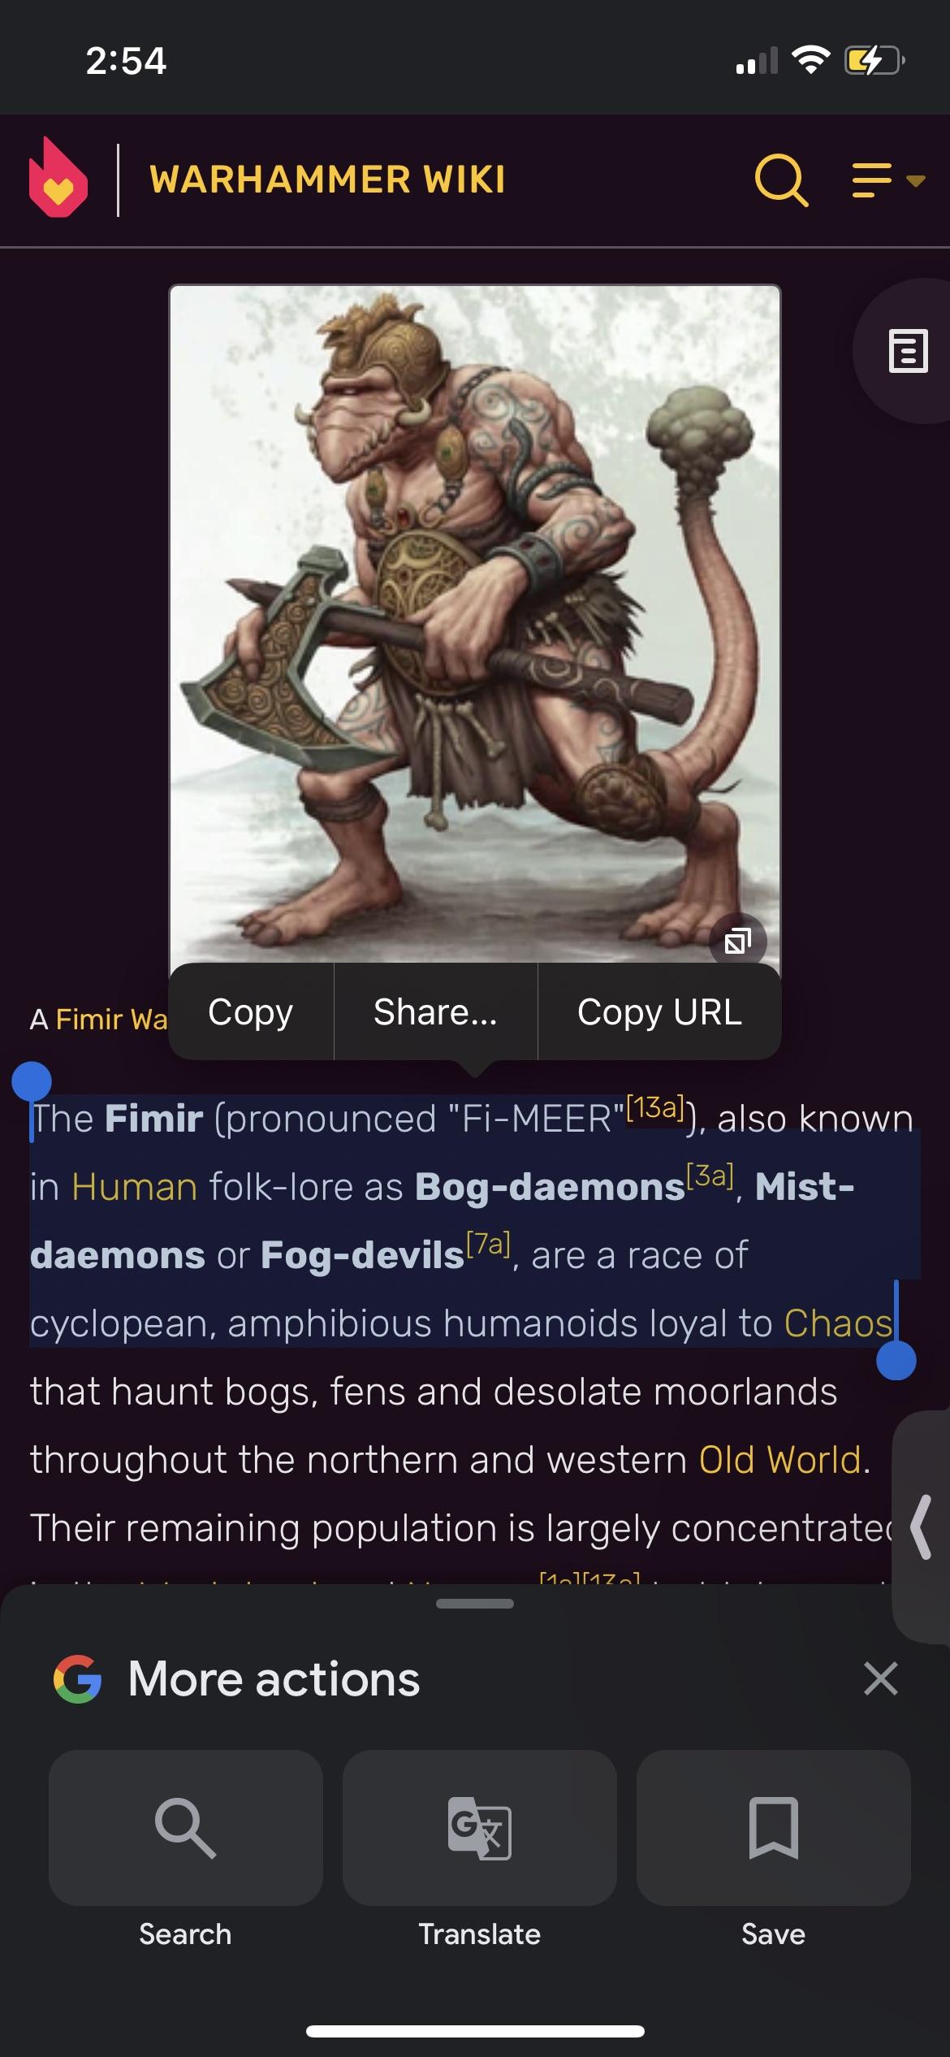This screenshot has height=2057, width=950.
Task: Select Copy URL in the popup
Action: (659, 1012)
